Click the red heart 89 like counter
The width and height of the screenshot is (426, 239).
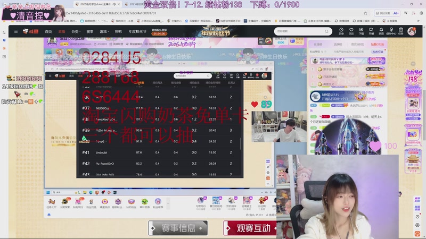pos(261,104)
